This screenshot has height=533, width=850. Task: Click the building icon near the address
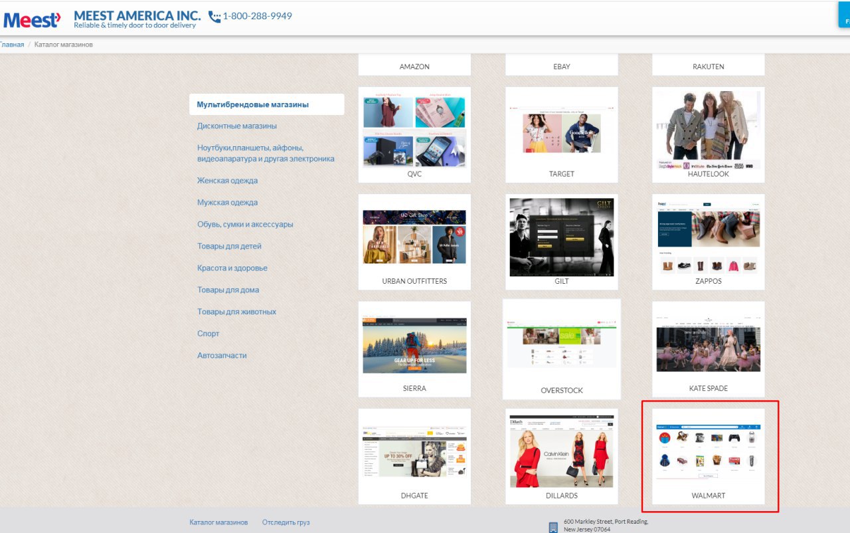click(x=553, y=527)
